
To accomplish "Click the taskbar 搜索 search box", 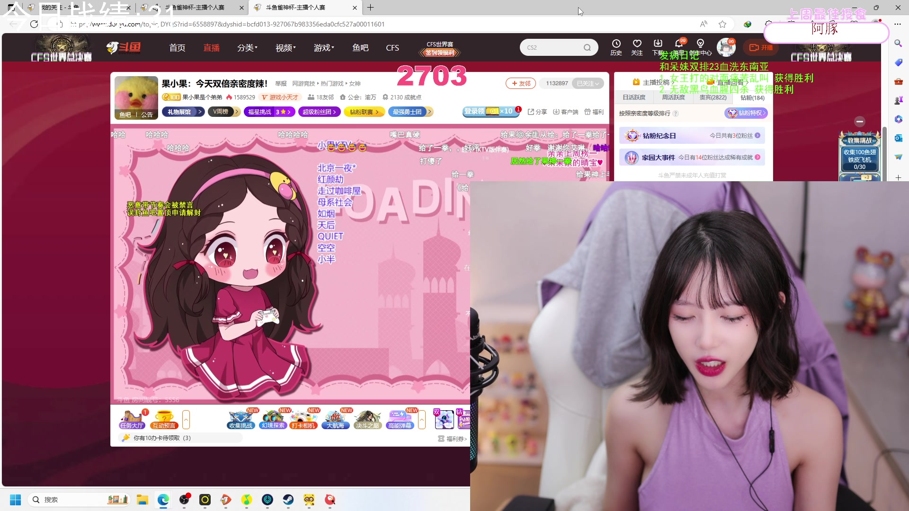I will [x=78, y=500].
